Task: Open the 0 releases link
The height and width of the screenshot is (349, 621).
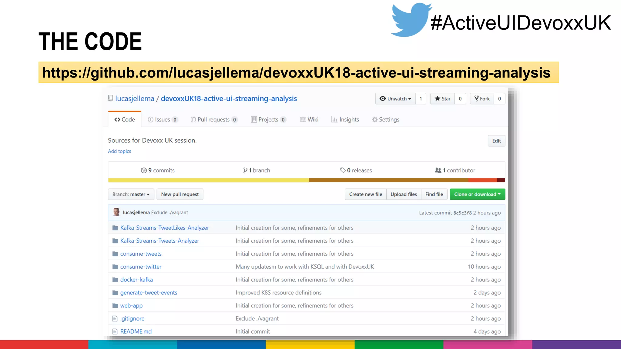Action: 356,171
